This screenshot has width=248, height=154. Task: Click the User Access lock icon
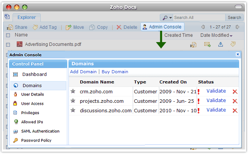15,103
